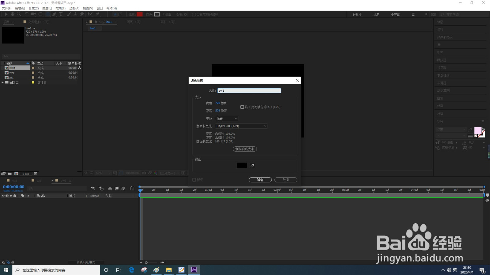
Task: Click the Cancel button in dialog
Action: point(286,180)
